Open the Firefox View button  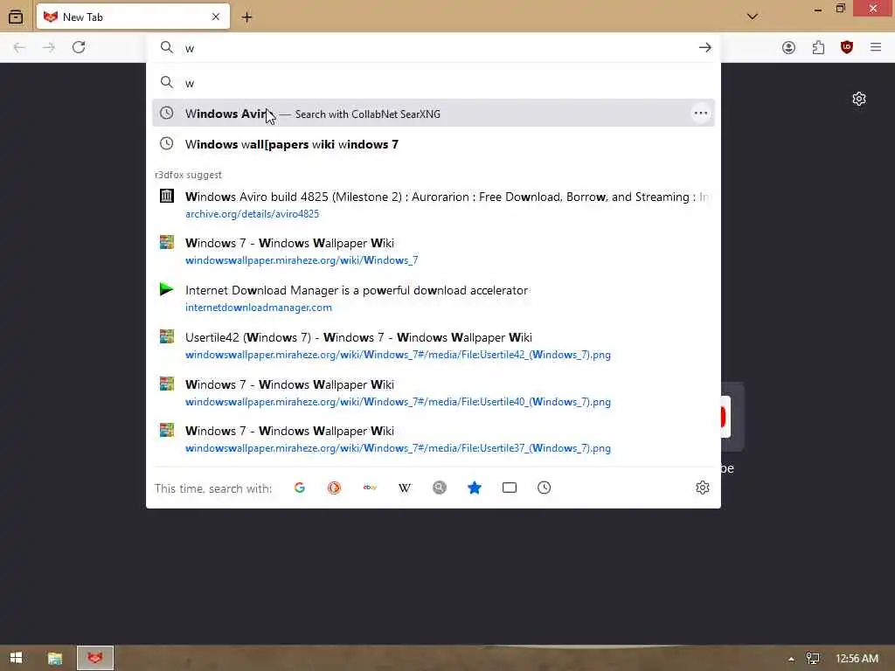[x=16, y=17]
